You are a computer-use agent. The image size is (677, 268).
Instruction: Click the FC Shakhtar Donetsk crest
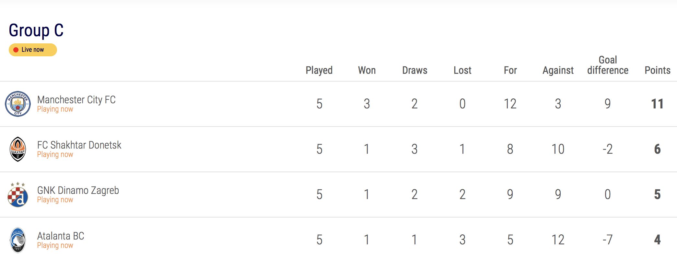coord(18,149)
